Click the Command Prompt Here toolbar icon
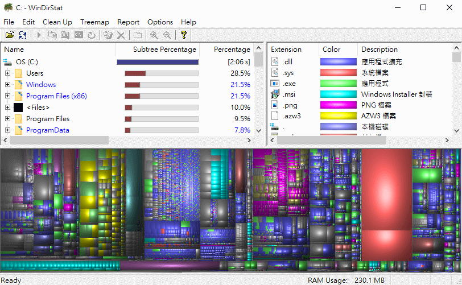Screen dimensions: 462x285 coord(79,35)
